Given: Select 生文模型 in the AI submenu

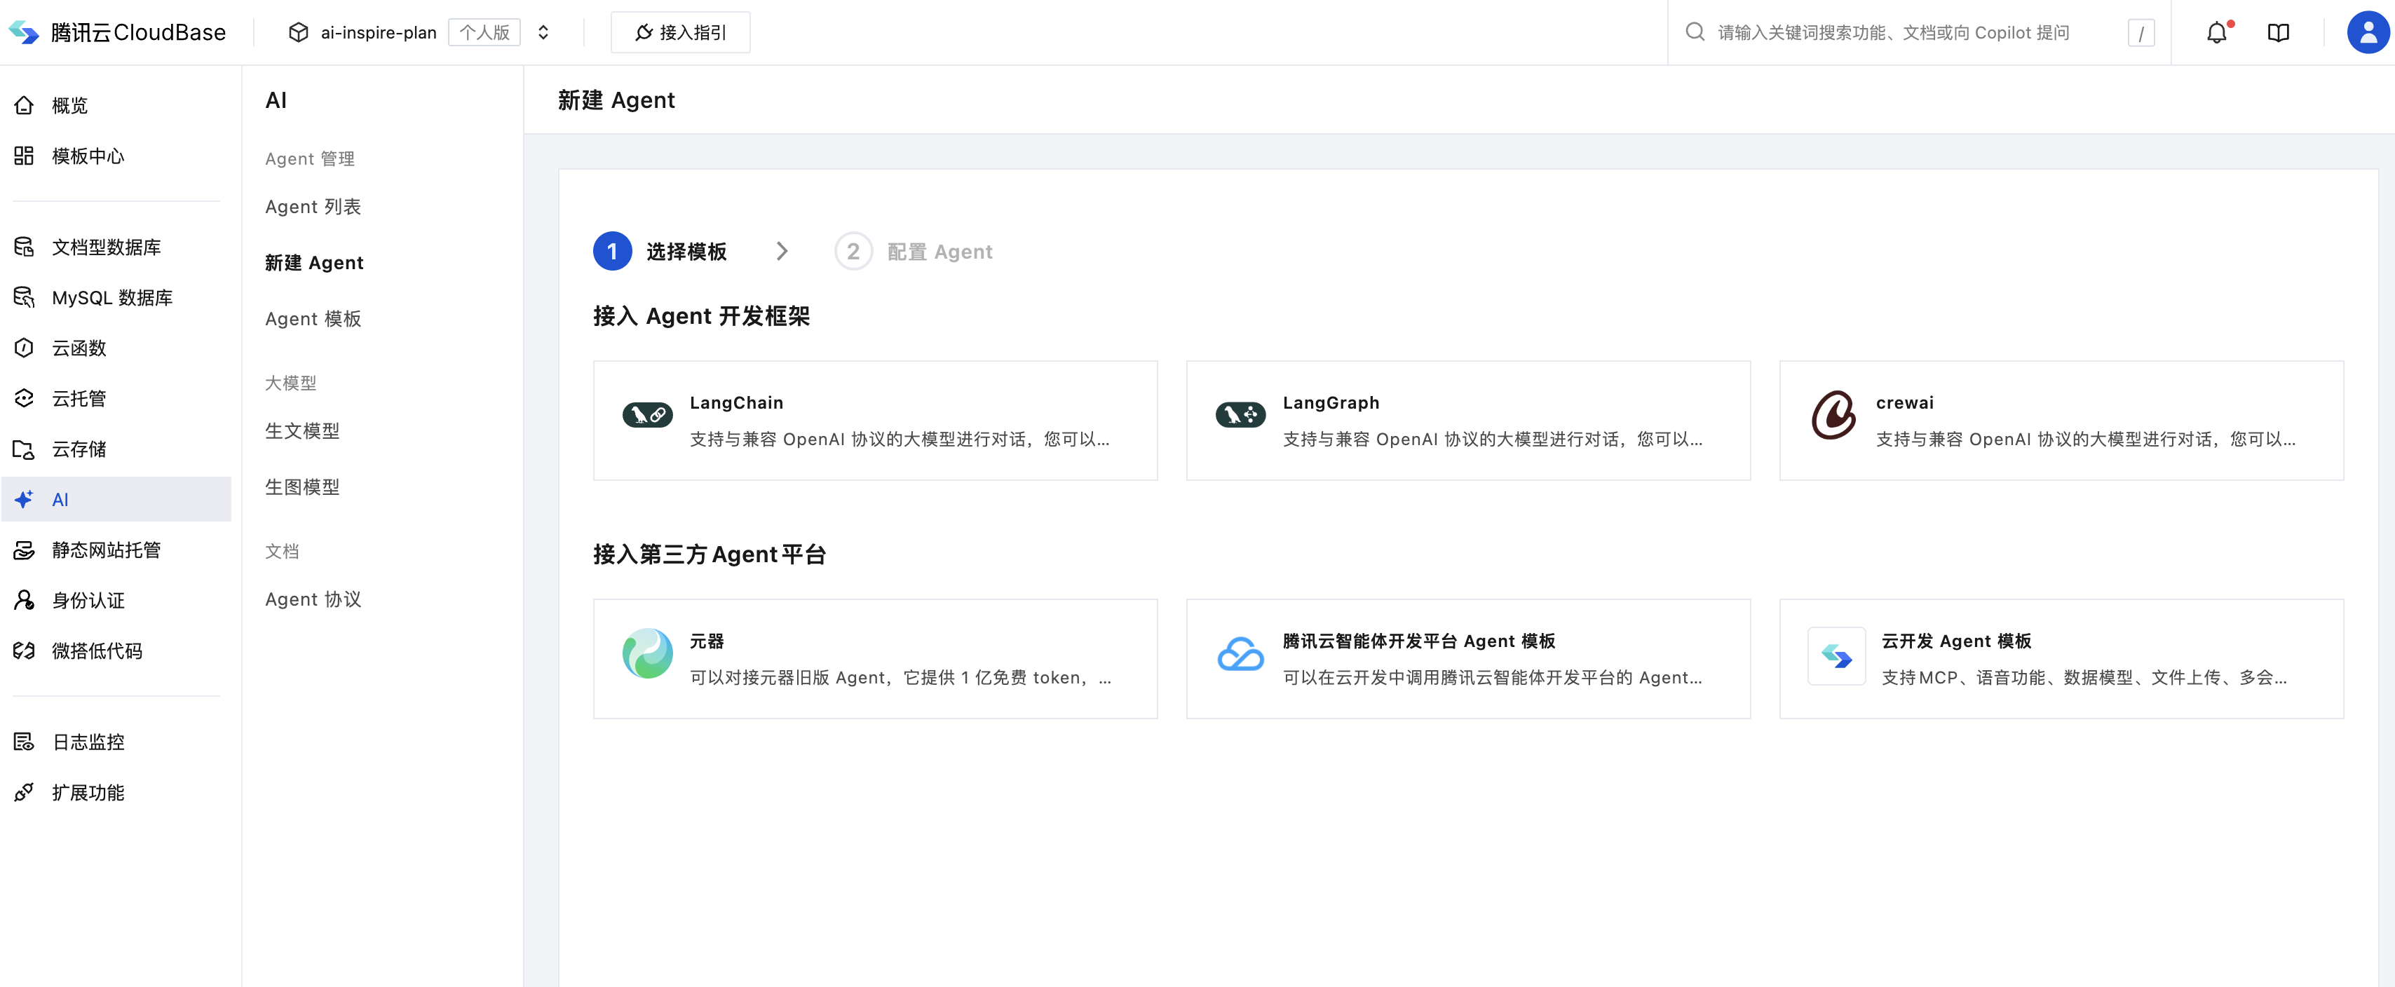Looking at the screenshot, I should (x=302, y=431).
